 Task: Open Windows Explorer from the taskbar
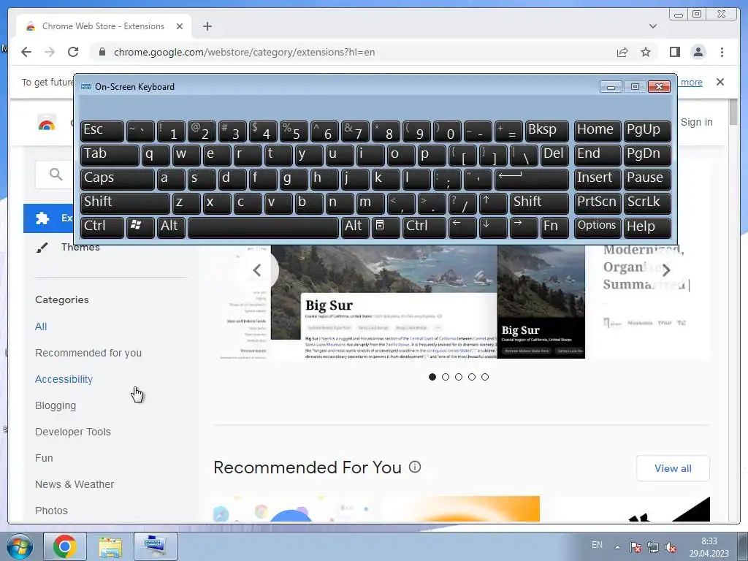tap(110, 546)
